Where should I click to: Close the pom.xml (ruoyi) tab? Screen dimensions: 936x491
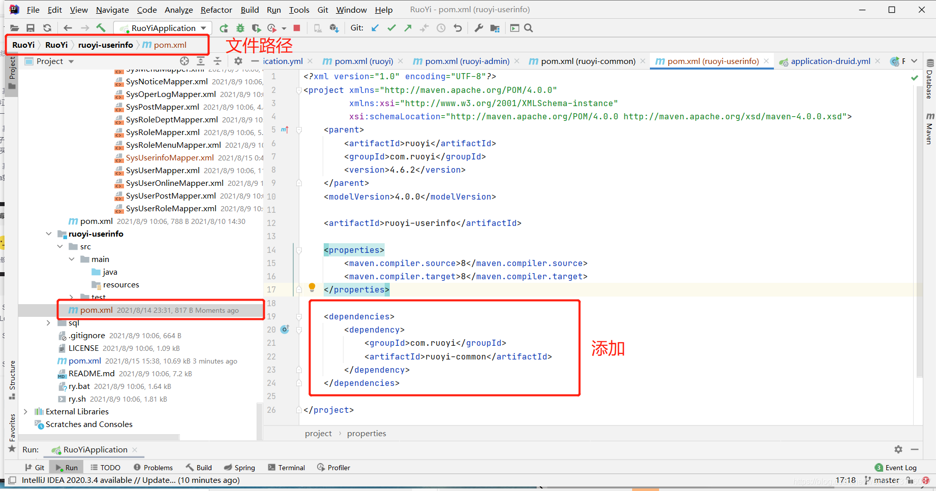(400, 61)
